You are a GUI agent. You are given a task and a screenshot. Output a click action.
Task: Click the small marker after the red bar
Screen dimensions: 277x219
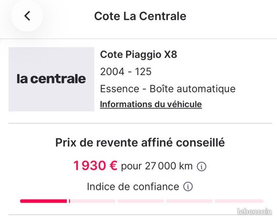coord(69,201)
